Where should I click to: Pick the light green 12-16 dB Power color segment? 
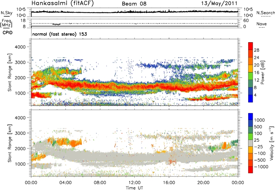(x=251, y=76)
